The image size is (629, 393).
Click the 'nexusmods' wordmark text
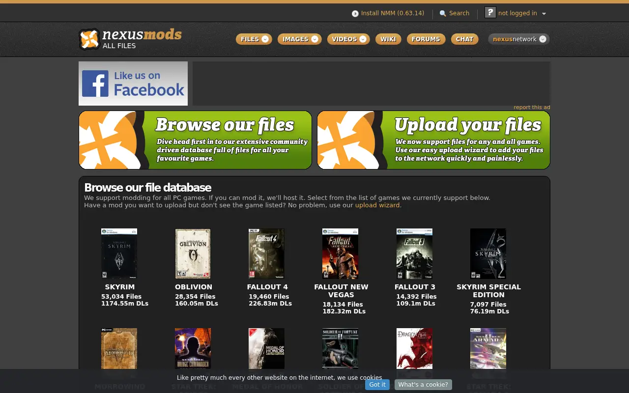pos(142,35)
